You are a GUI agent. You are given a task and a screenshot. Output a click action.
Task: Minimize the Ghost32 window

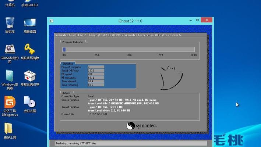(191, 21)
